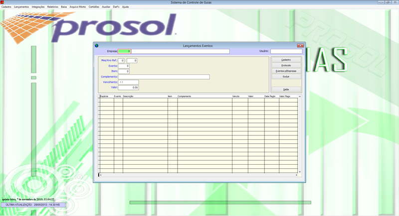This screenshot has height=216, width=399.
Task: Click the Excluir button
Action: 286,77
